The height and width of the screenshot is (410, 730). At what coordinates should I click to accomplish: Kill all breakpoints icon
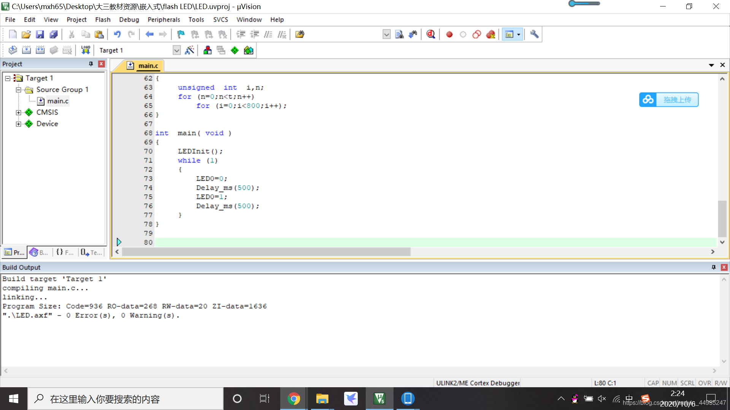click(490, 35)
